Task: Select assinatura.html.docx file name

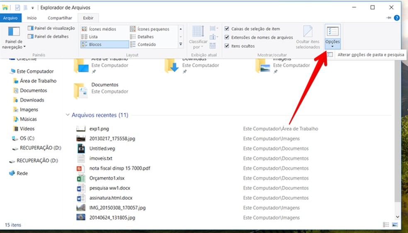Action: [x=111, y=198]
